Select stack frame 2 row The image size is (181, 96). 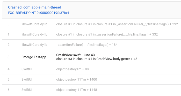coord(91,45)
